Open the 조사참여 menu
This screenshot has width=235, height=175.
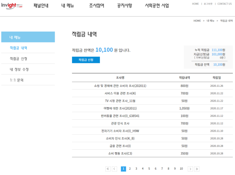(x=97, y=6)
